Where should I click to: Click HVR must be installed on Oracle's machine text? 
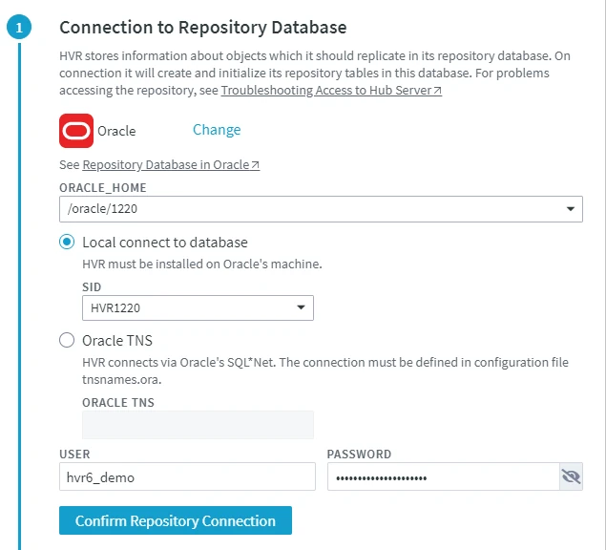(202, 264)
